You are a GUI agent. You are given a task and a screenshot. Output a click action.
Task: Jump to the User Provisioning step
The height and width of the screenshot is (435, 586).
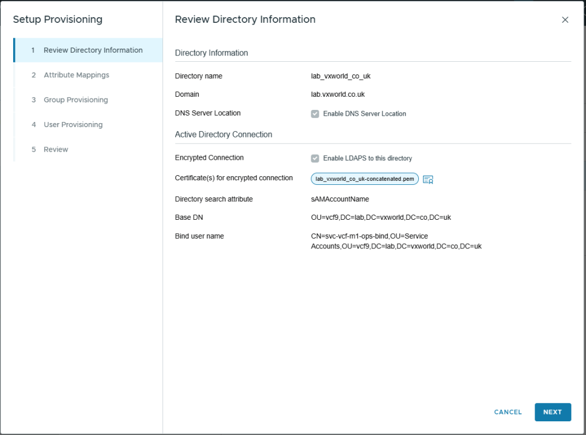73,125
